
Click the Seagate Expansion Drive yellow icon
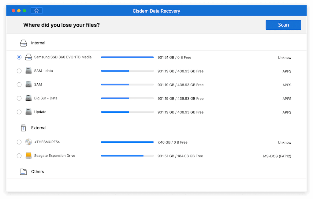click(28, 156)
